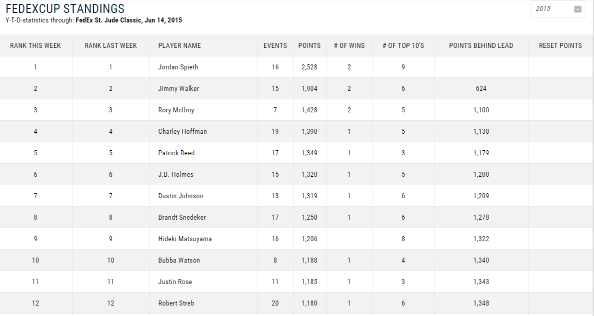Open the 2015 season year dropdown
594x316 pixels.
(x=552, y=9)
